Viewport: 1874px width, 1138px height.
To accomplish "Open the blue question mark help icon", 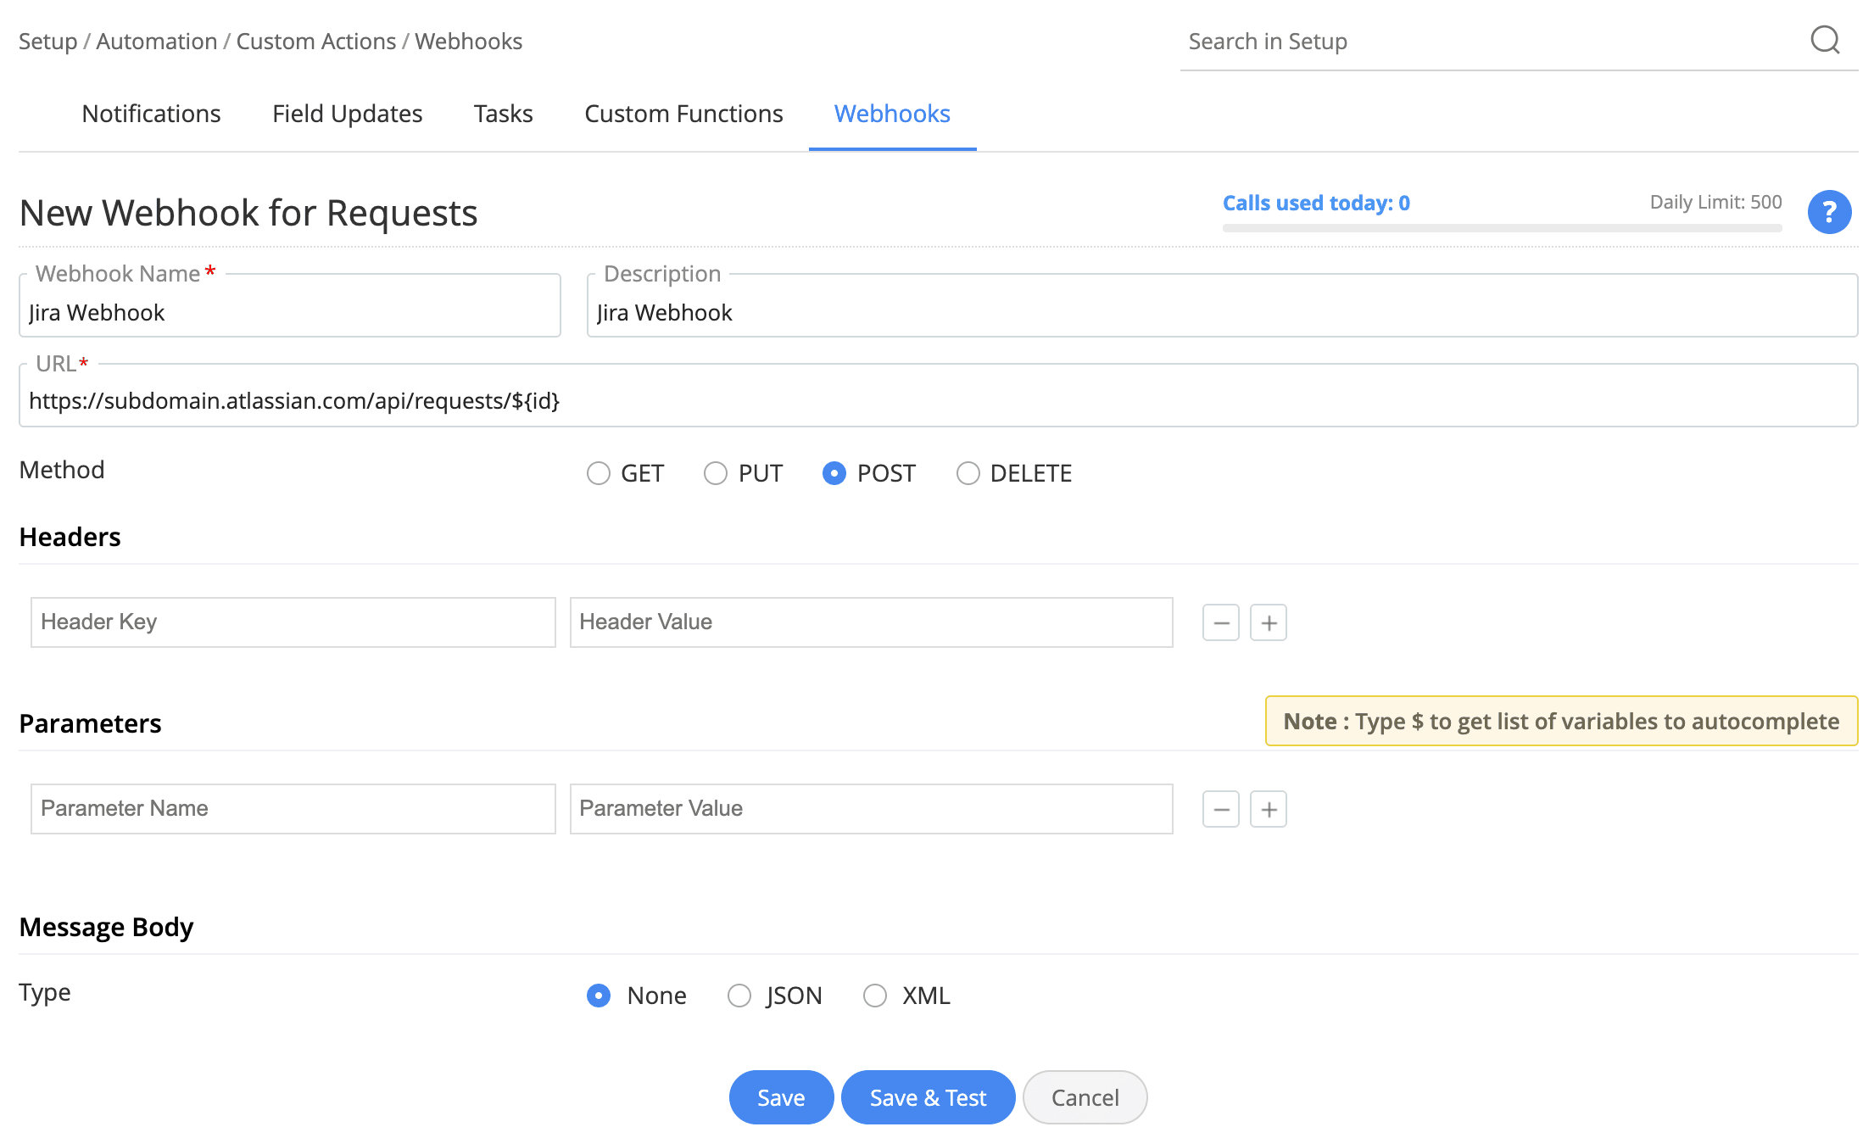I will point(1829,212).
